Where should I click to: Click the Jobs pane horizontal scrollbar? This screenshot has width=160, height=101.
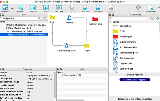[71, 100]
